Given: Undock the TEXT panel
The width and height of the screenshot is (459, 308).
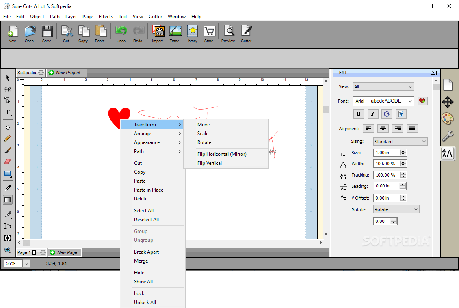Looking at the screenshot, I should coord(434,73).
